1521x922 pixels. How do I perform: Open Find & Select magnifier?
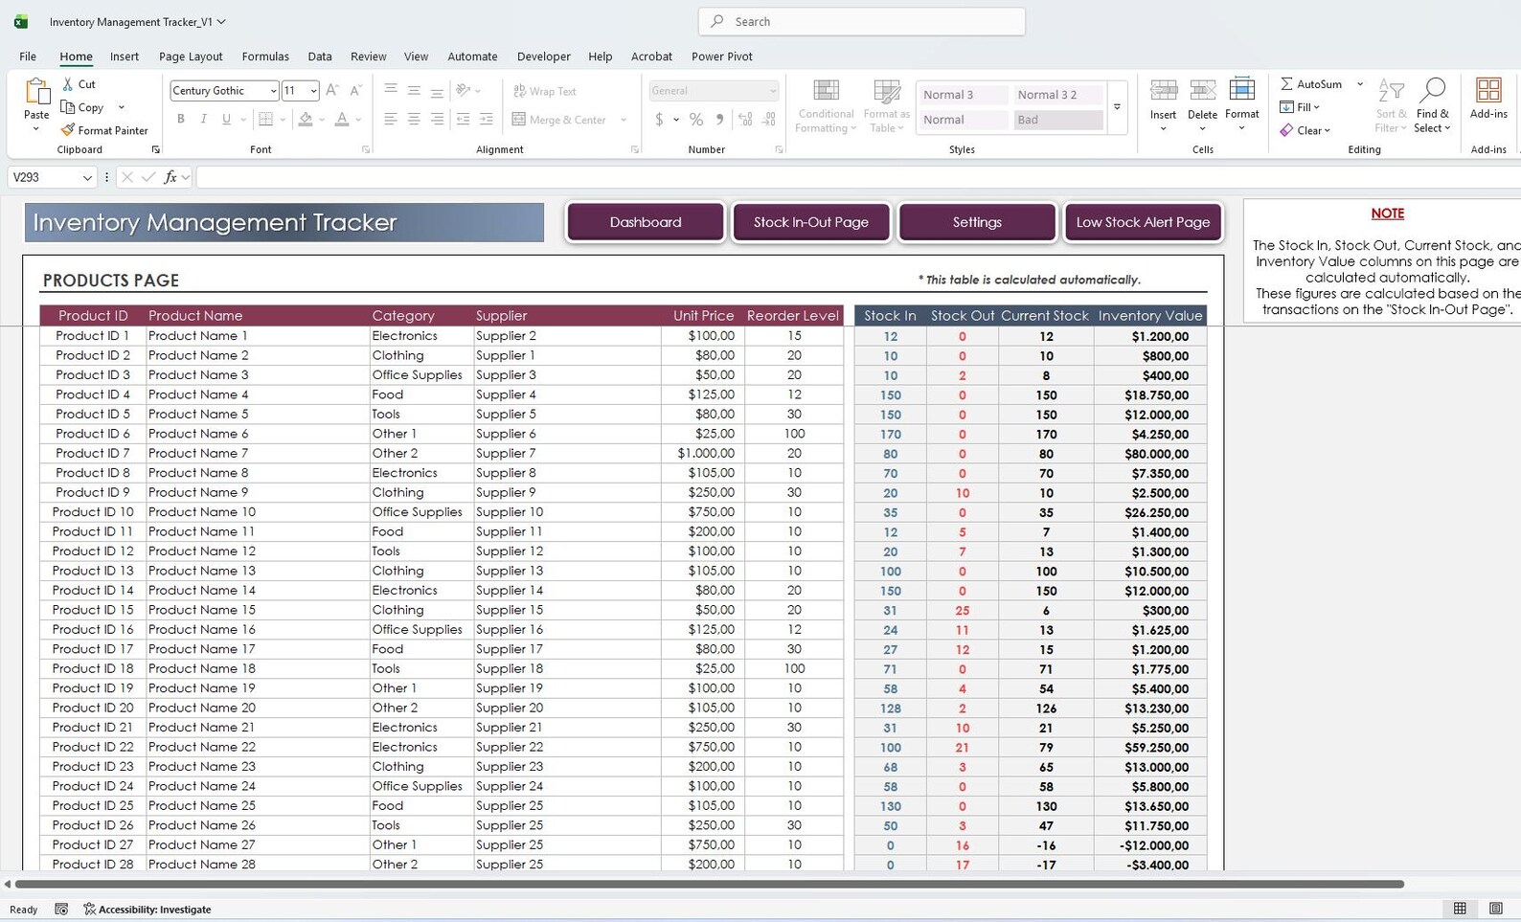point(1432,91)
